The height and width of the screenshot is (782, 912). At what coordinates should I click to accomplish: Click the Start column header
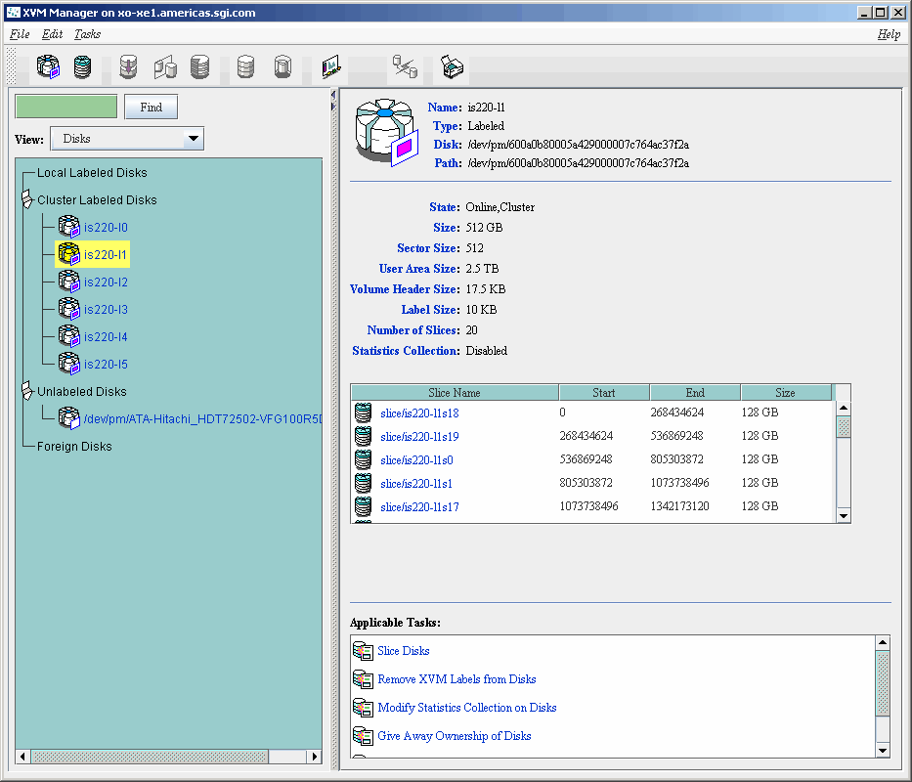[604, 393]
